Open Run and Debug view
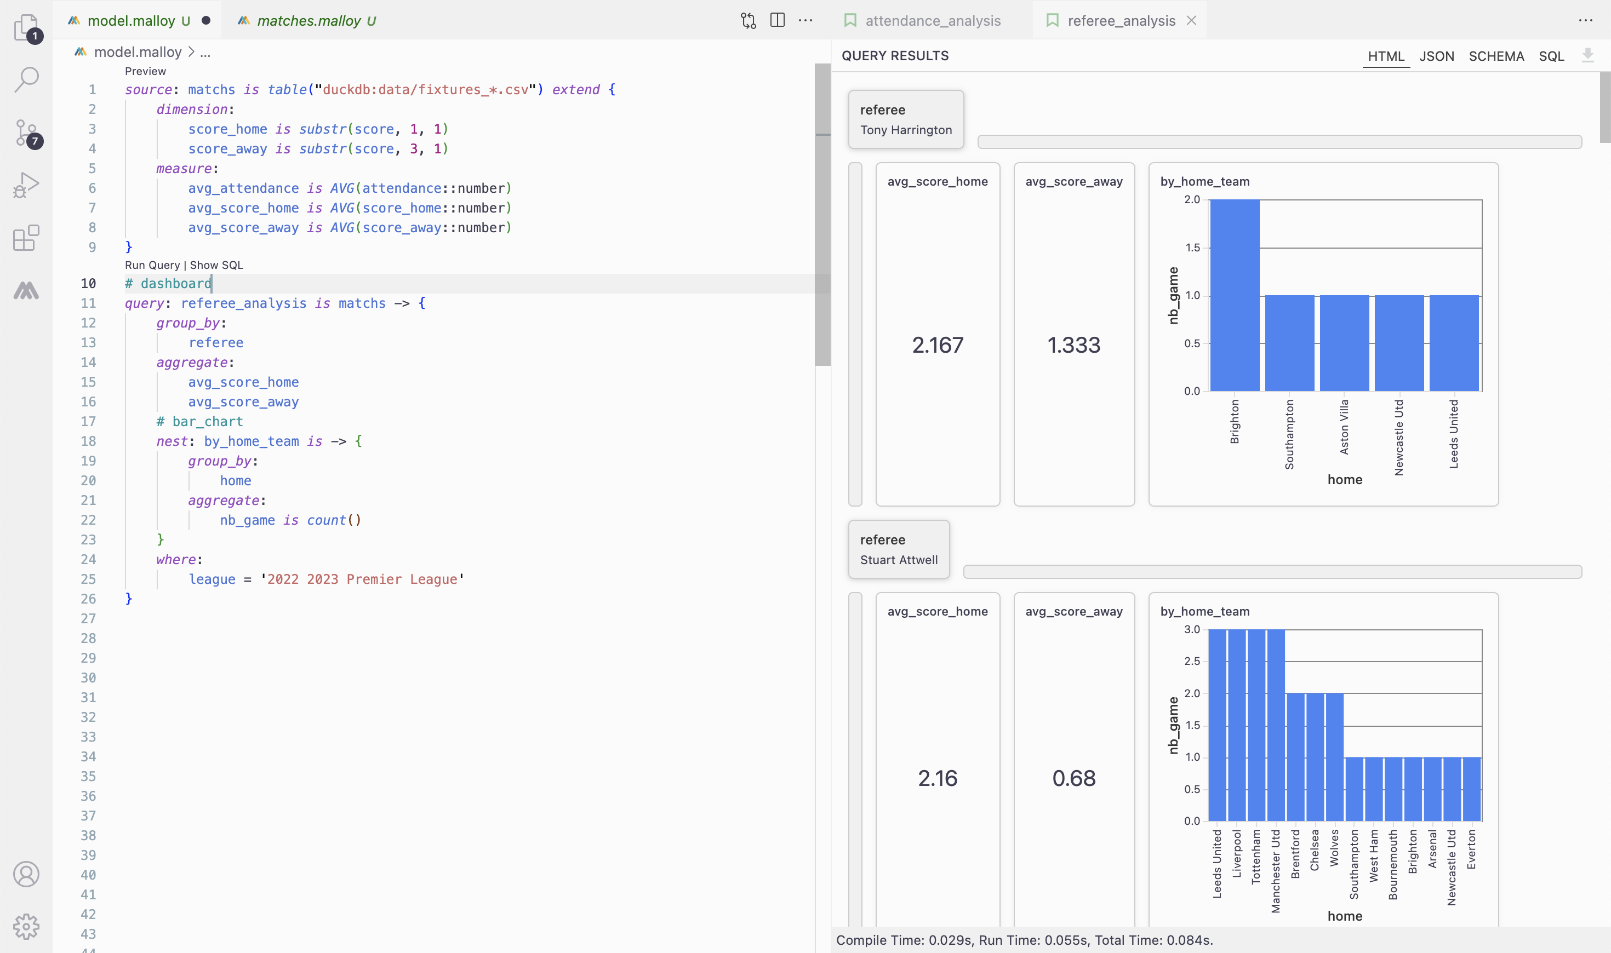Screen dimensions: 1611x953 point(26,186)
